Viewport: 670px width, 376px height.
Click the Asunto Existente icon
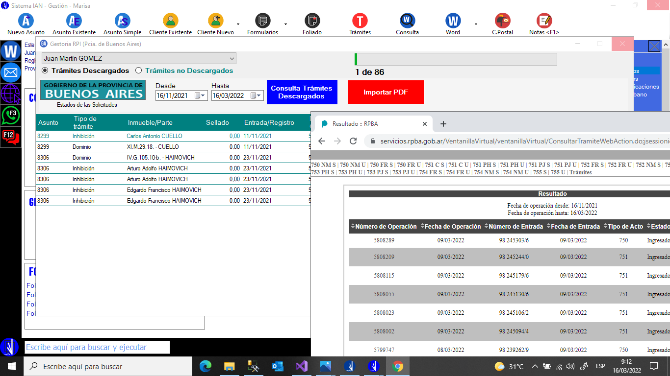click(x=74, y=21)
